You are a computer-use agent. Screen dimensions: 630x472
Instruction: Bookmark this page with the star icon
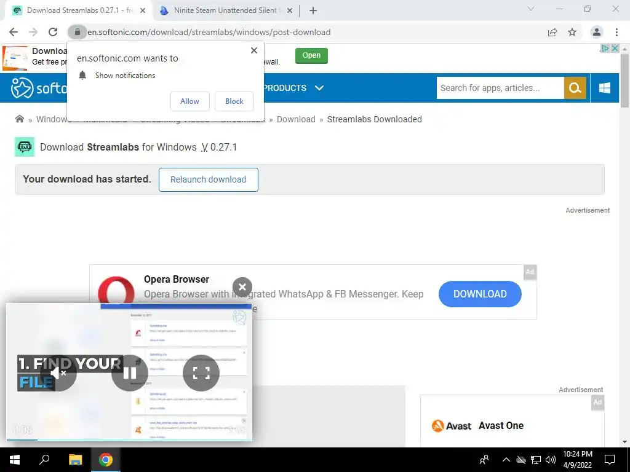coord(572,32)
